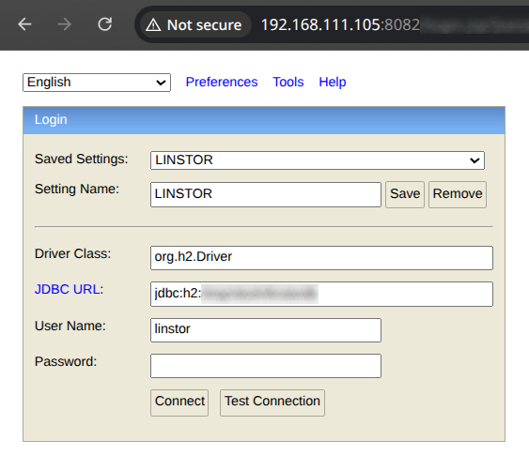This screenshot has height=471, width=529.
Task: Click the Driver Class input field
Action: click(321, 258)
